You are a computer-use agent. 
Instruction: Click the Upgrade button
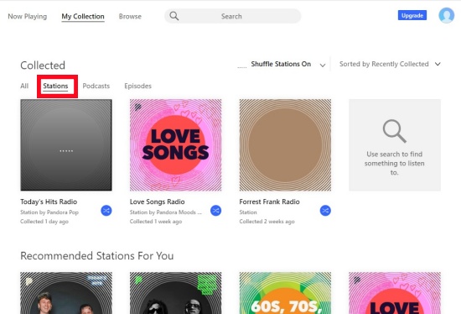click(x=412, y=15)
